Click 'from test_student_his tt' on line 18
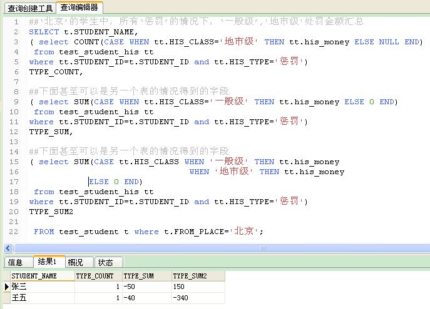 click(94, 192)
